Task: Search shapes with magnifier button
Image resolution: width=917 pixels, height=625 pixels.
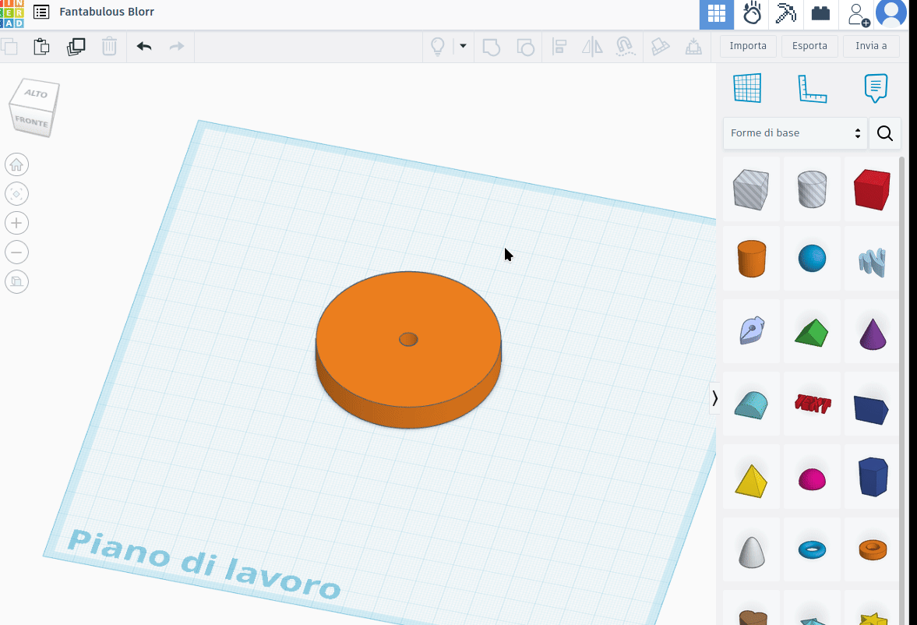Action: click(x=885, y=133)
